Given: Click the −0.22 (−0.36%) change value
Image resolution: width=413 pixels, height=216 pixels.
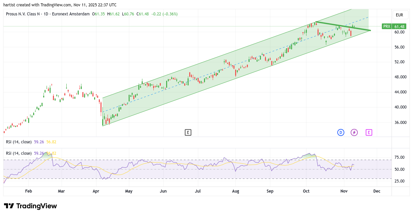Looking at the screenshot, I should pyautogui.click(x=164, y=14).
